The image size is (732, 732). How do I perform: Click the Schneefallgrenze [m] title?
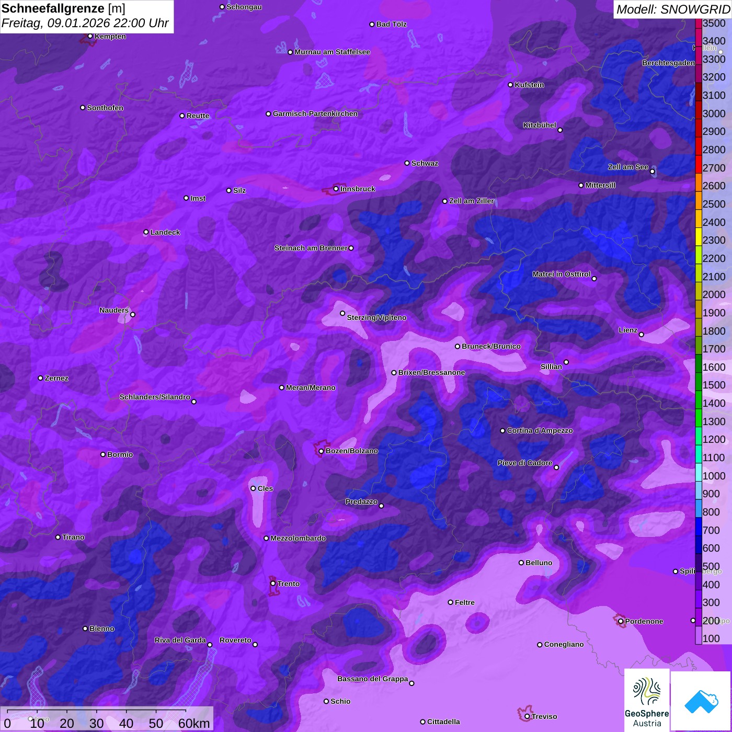[63, 9]
